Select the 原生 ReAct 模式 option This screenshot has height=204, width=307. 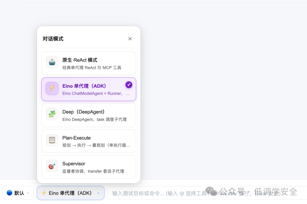tap(89, 63)
